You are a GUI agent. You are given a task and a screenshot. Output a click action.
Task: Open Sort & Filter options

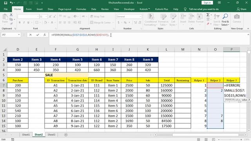[216, 20]
